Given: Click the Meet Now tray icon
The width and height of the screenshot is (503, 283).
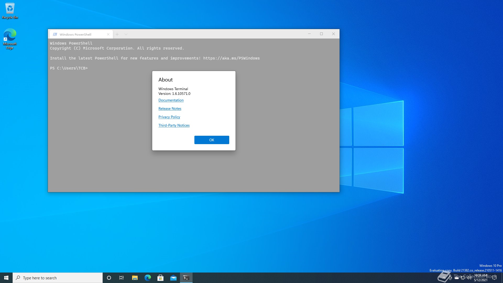Looking at the screenshot, I should 450,278.
